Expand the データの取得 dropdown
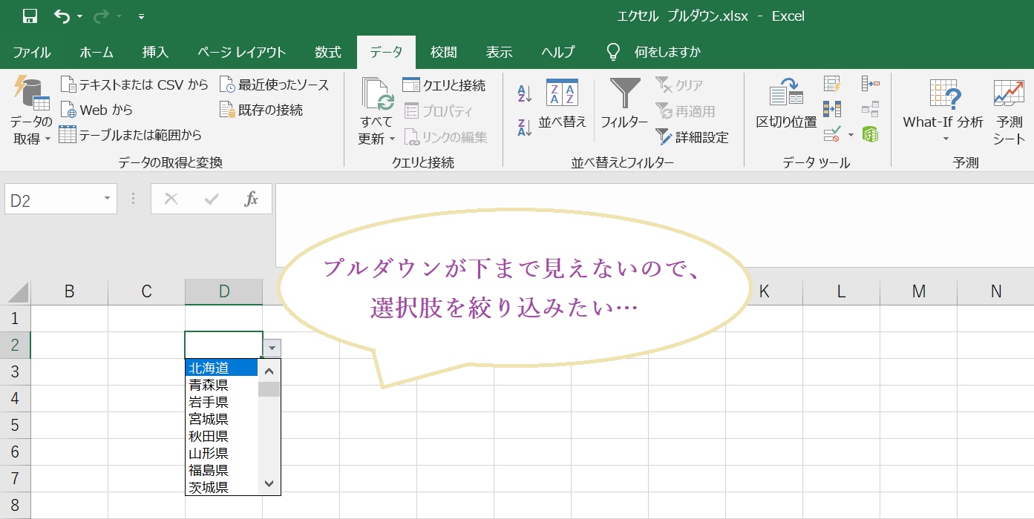The width and height of the screenshot is (1034, 519). pyautogui.click(x=31, y=130)
